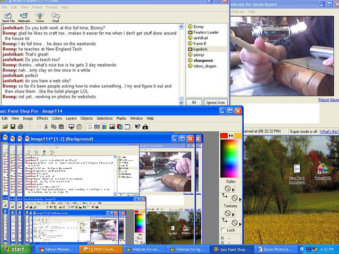Open the background Styles flyout arrow

coord(240,199)
